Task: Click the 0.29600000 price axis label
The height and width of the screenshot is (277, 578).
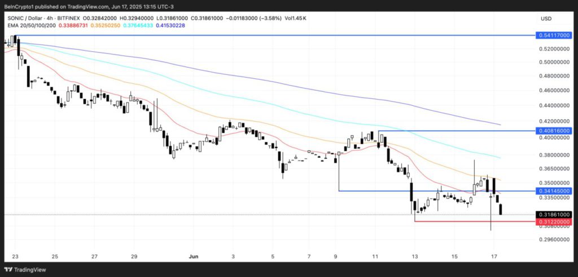Action: click(555, 239)
